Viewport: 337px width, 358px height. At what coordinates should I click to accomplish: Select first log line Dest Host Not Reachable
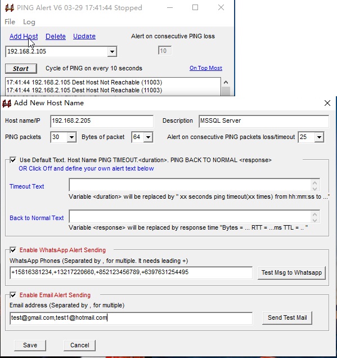click(x=84, y=82)
